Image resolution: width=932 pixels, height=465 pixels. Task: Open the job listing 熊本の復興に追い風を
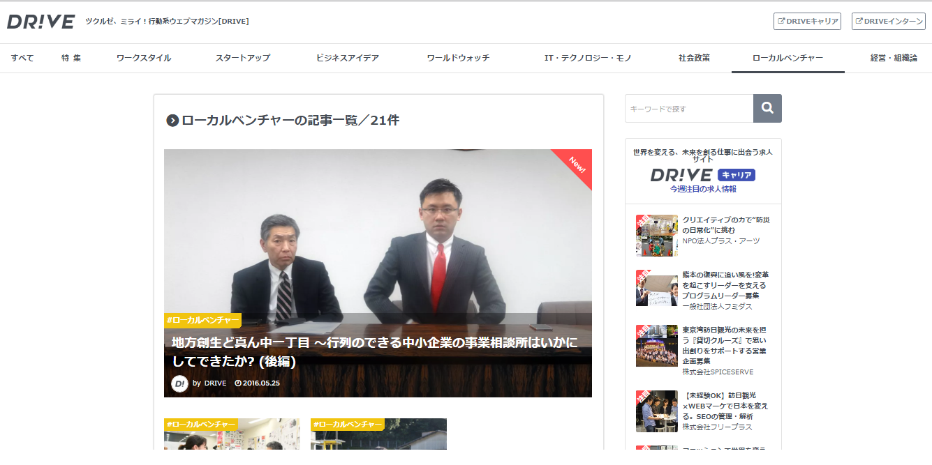(x=726, y=285)
